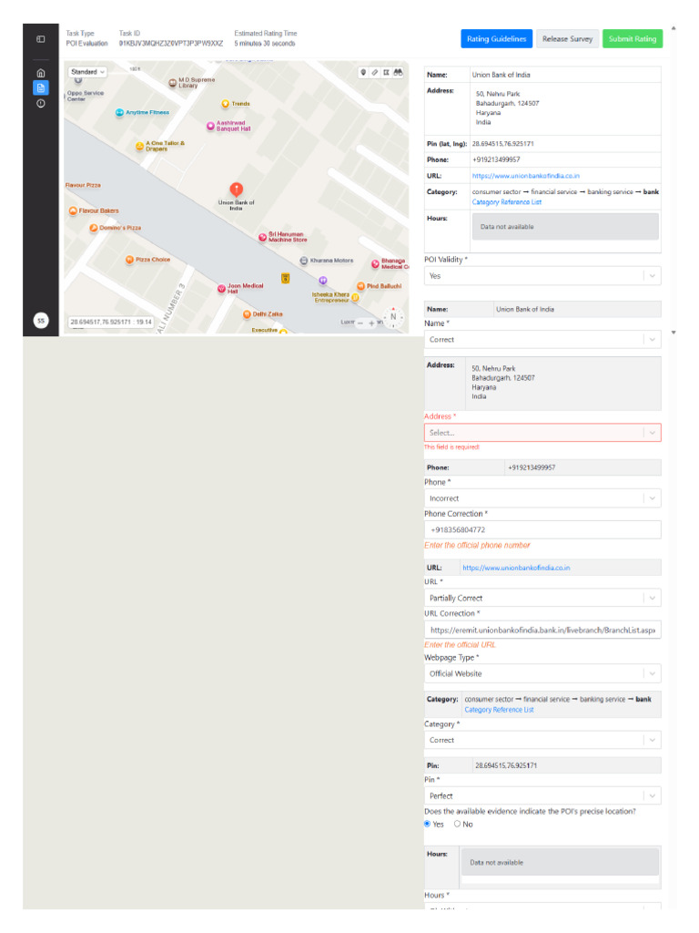Reset map orientation with the compass
The image size is (699, 933).
click(x=393, y=317)
